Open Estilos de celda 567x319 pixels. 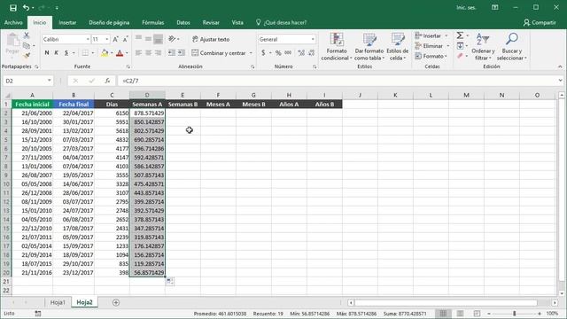tap(398, 47)
